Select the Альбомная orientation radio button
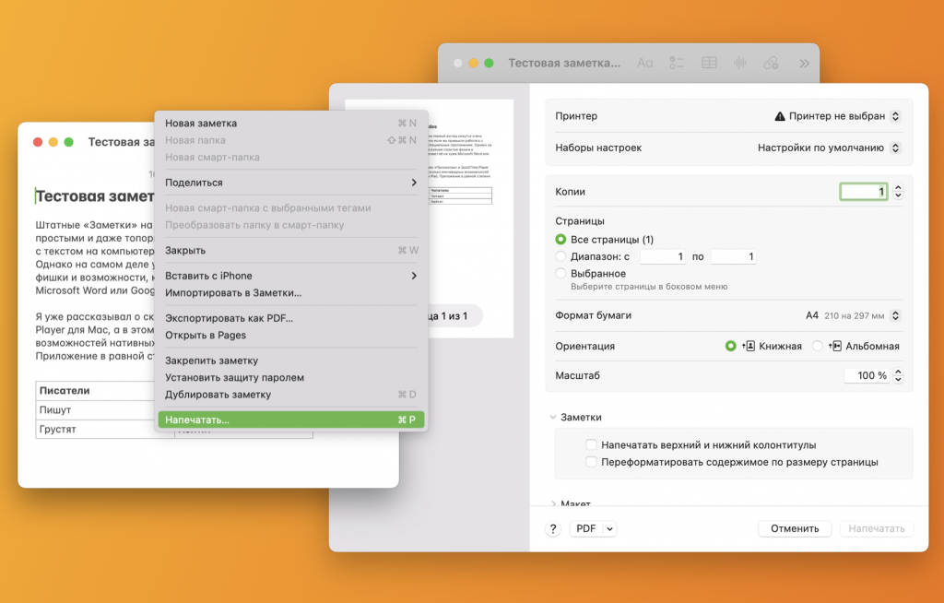The width and height of the screenshot is (944, 603). pos(818,347)
